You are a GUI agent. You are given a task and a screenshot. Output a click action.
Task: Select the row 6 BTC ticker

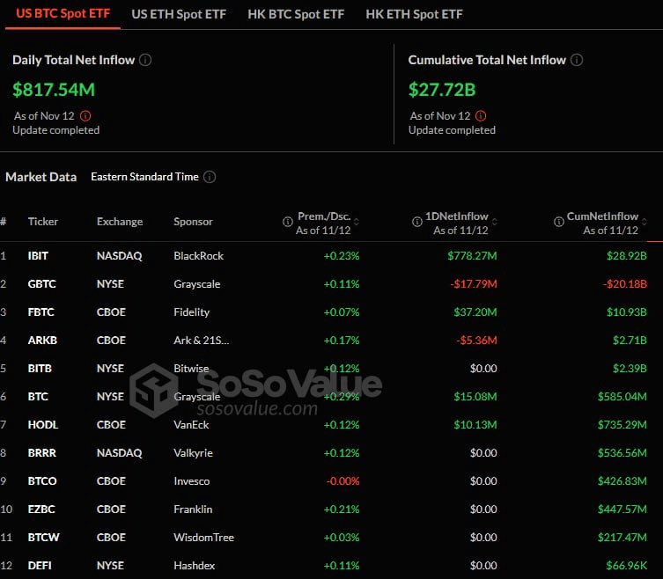click(x=38, y=397)
